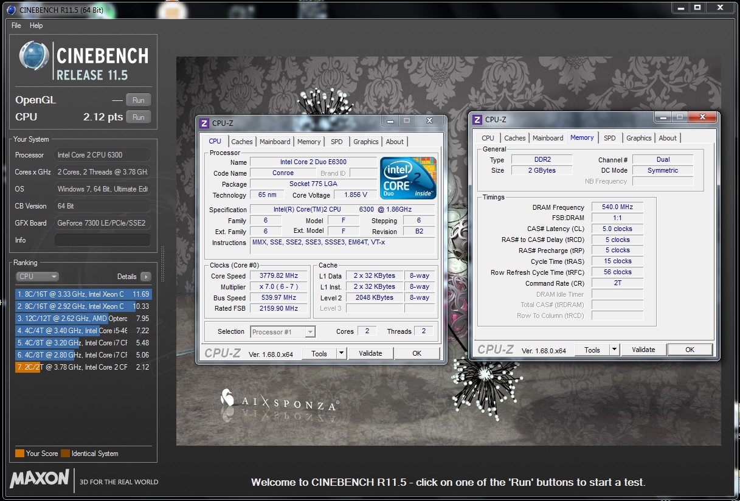This screenshot has height=501, width=740.
Task: Click the Command Rate value 2T
Action: tap(617, 283)
